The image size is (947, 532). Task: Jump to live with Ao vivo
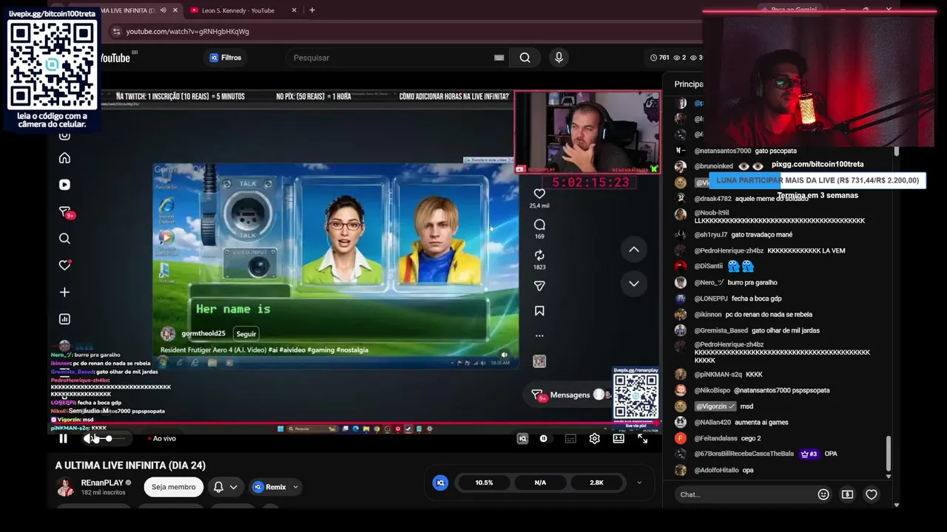(162, 439)
